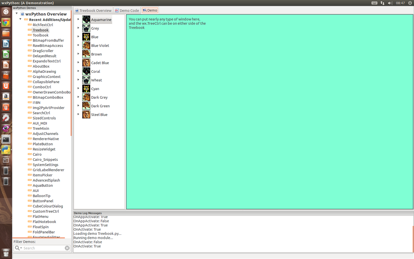Expand the Blue Violet tree node
414x259 pixels.
tap(78, 45)
